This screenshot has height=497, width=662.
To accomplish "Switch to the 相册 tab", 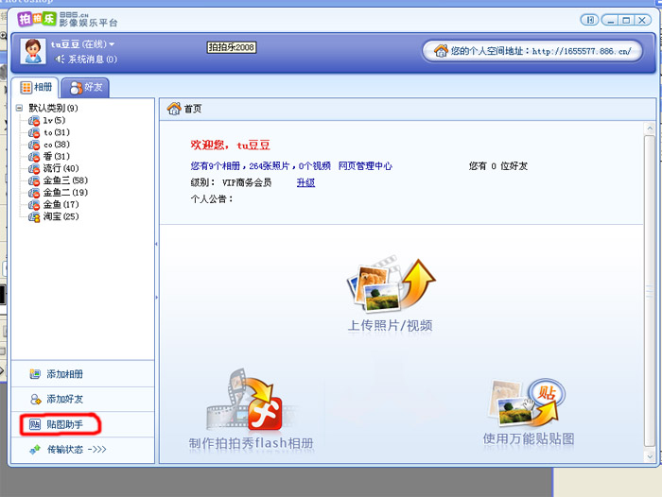I will 36,87.
